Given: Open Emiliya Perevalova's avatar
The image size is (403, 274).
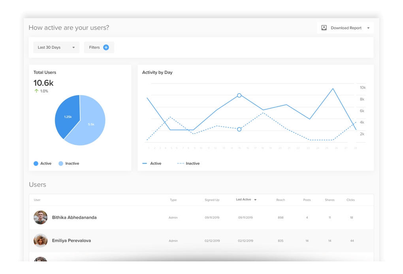Looking at the screenshot, I should pos(41,240).
